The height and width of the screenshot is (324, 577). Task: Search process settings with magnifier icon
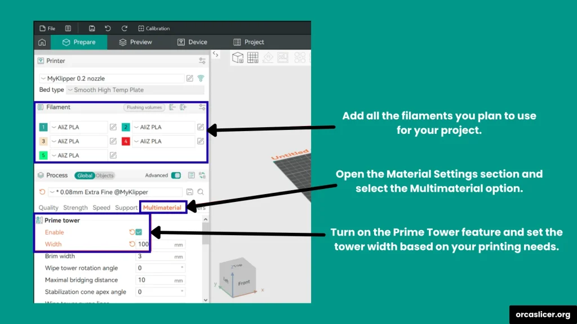[x=201, y=192]
